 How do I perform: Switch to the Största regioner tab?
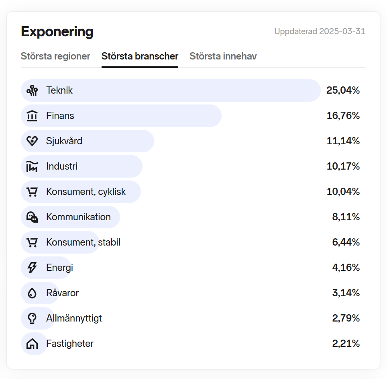[x=55, y=56]
